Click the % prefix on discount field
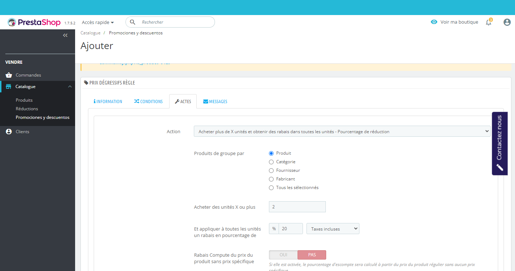 pyautogui.click(x=274, y=229)
